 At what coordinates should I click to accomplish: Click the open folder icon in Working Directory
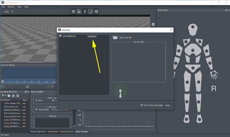[9, 96]
